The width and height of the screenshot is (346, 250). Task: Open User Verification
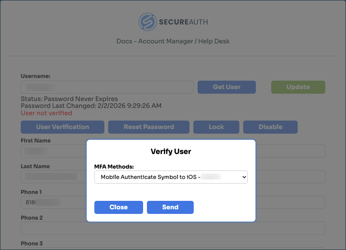coord(63,127)
